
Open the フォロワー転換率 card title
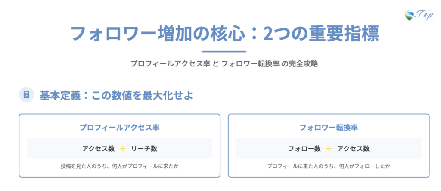click(x=329, y=128)
